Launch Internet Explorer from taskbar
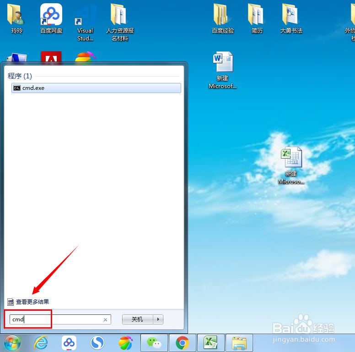 coord(41,343)
